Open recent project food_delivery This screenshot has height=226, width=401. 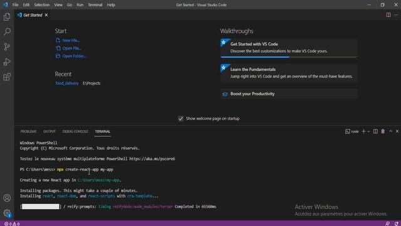pos(67,83)
